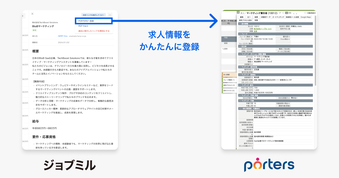Click オートマッチング button
Screen dimensions: 339x178
[x=278, y=17]
